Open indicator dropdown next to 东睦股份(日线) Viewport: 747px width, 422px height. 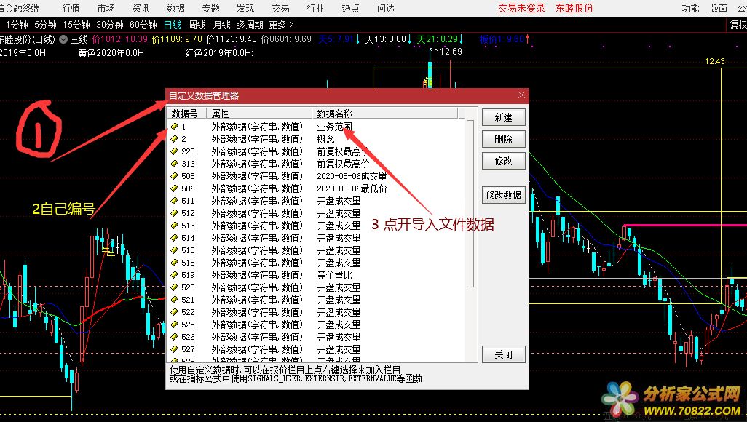(x=63, y=39)
